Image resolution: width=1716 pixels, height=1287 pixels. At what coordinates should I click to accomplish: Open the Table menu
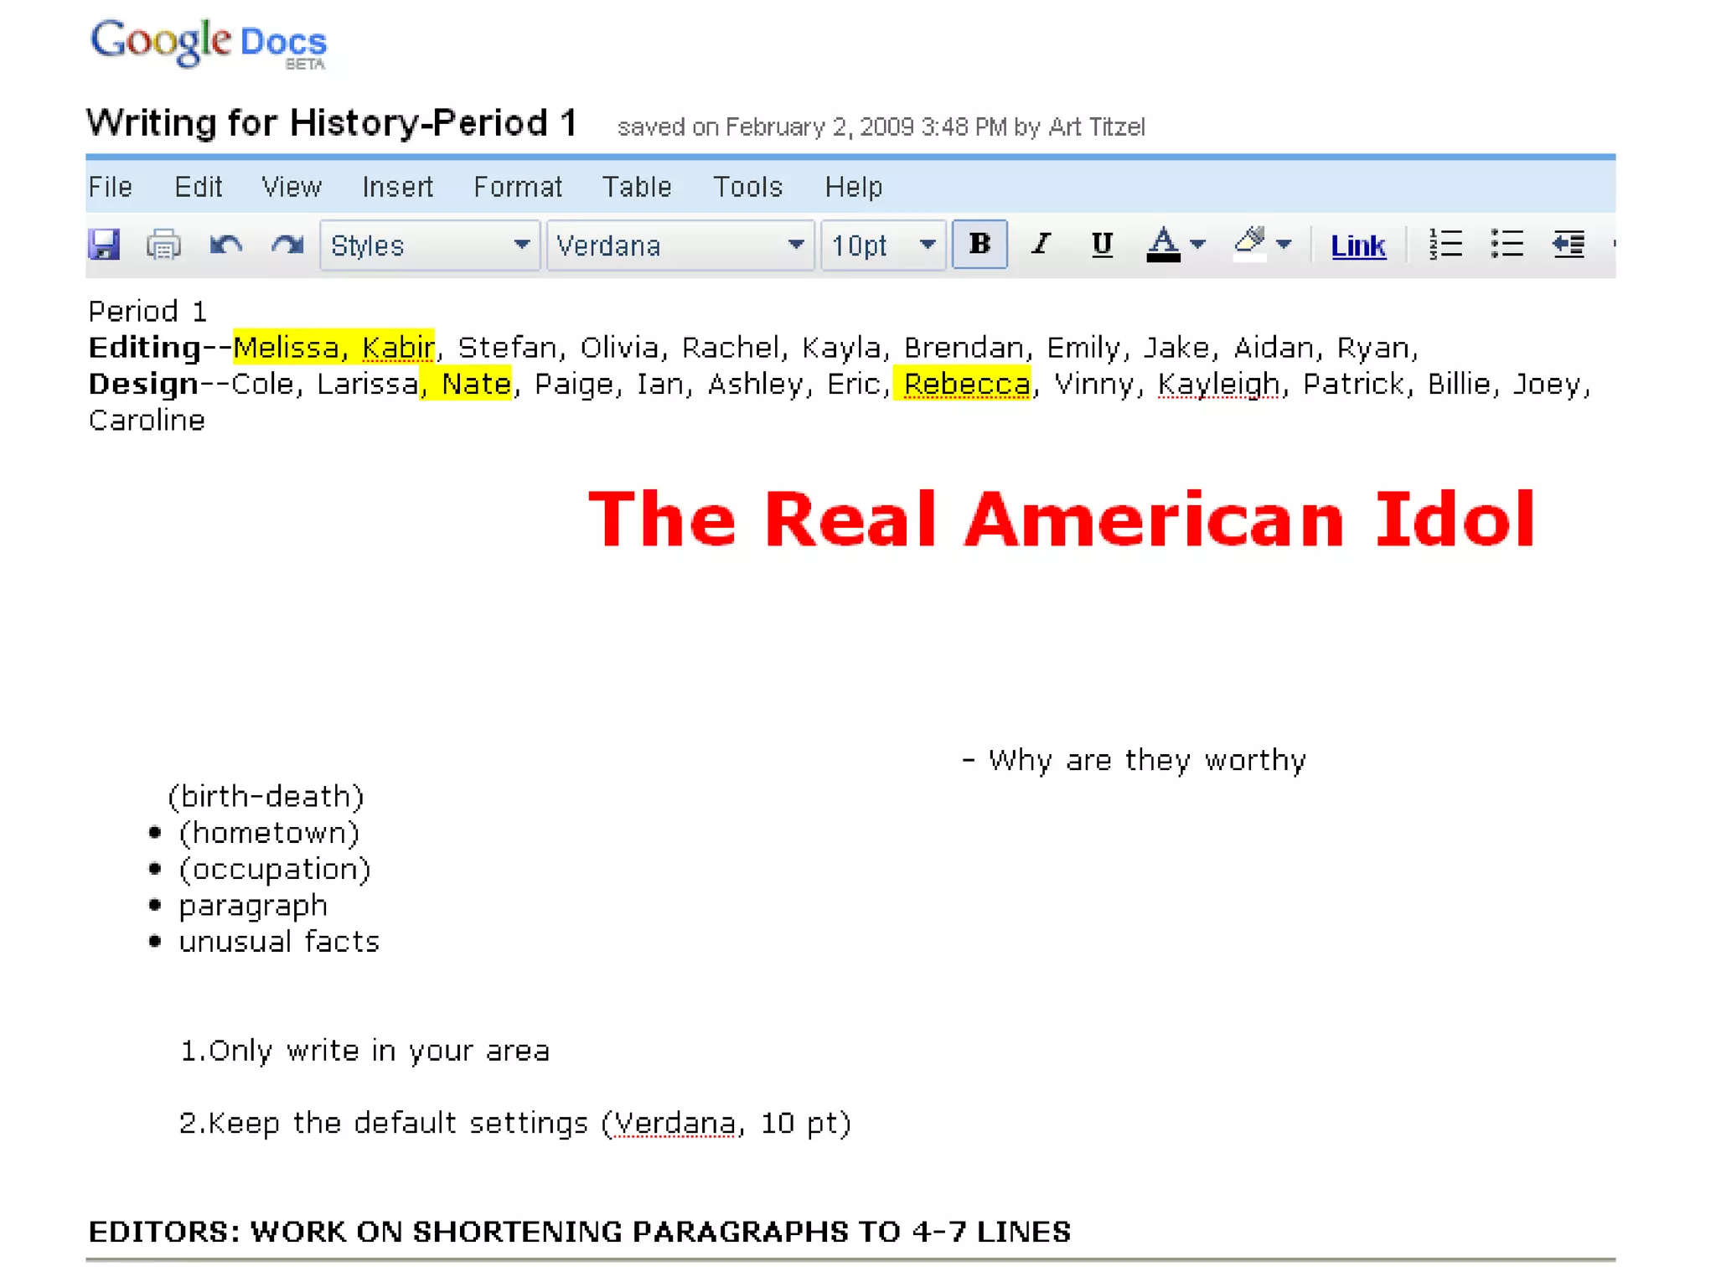[637, 187]
